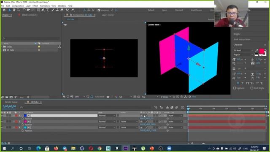The width and height of the screenshot is (270, 152).
Task: Open Windows Start menu
Action: point(4,148)
